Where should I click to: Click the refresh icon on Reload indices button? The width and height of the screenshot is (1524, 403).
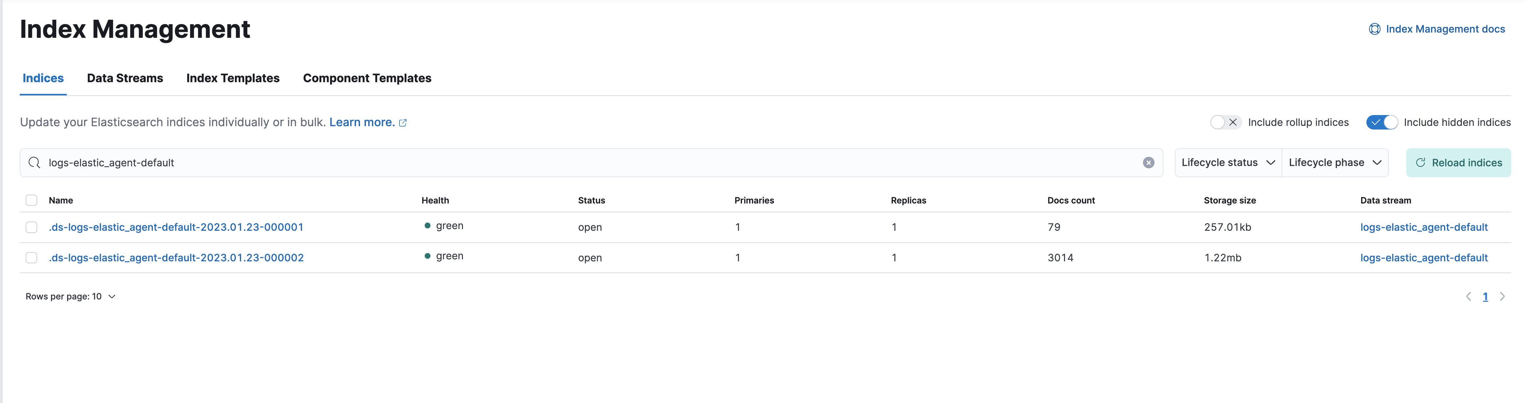1420,162
